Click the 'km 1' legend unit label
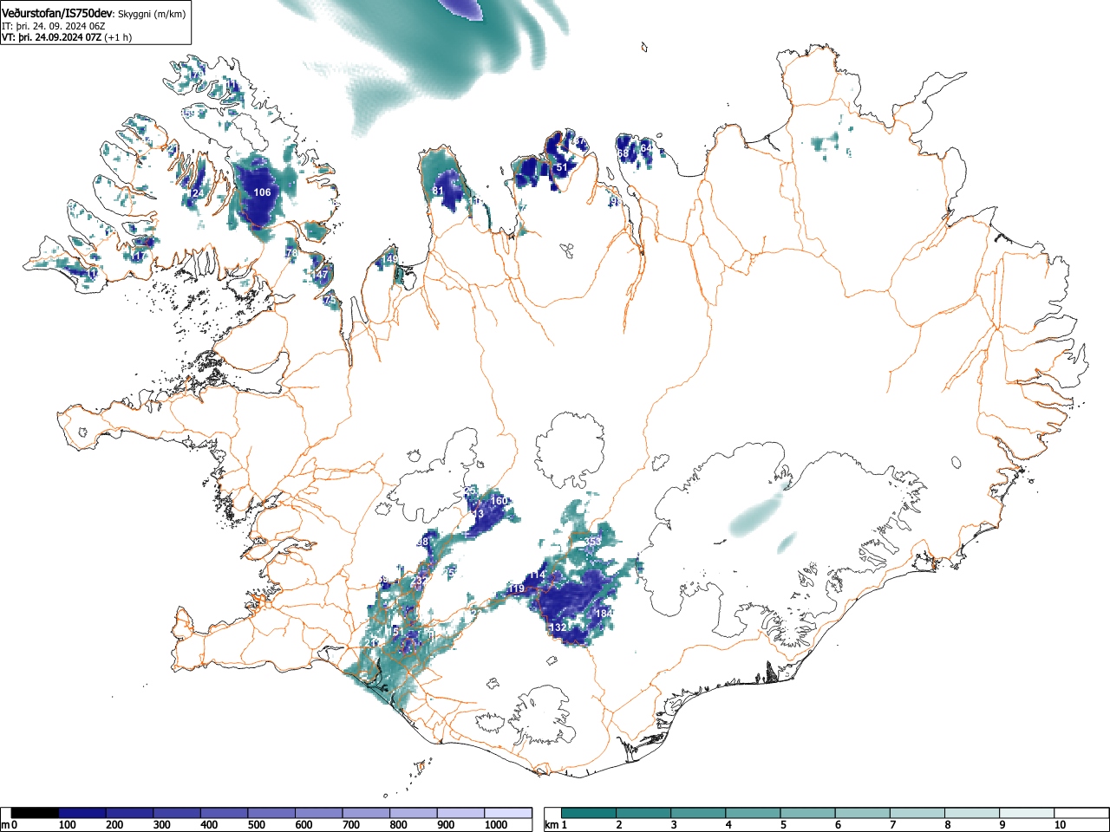1110x832 pixels. 555,825
